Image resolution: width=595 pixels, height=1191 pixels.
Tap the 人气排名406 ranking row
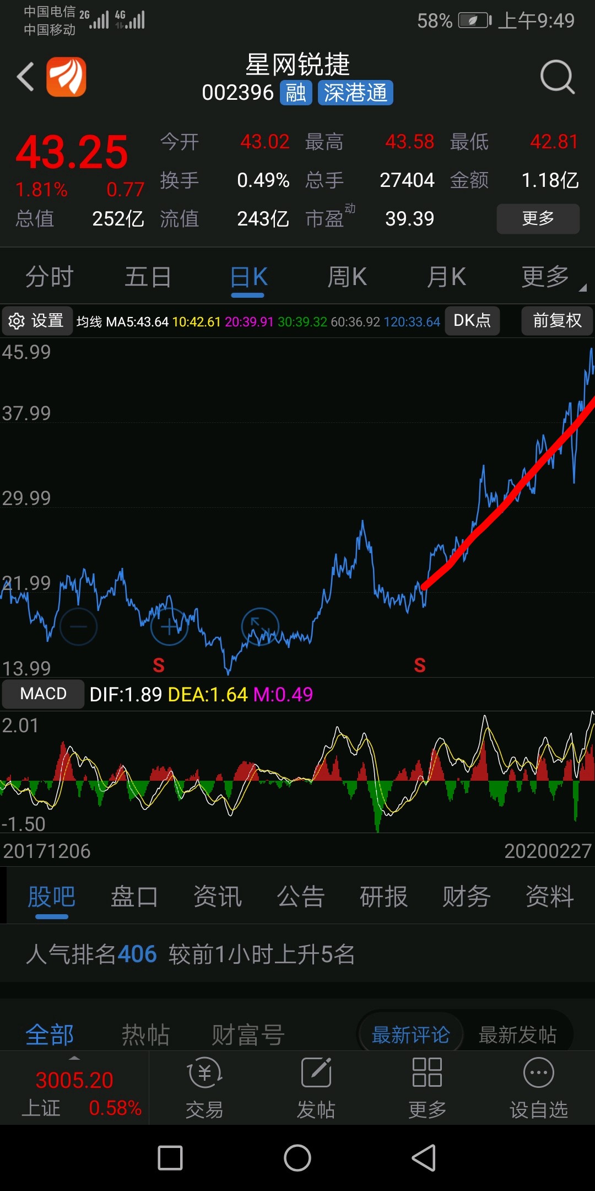tap(297, 954)
